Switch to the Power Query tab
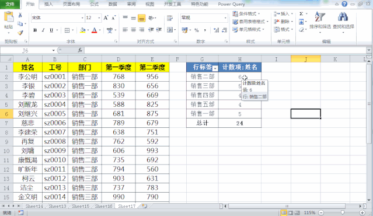 tap(231, 4)
